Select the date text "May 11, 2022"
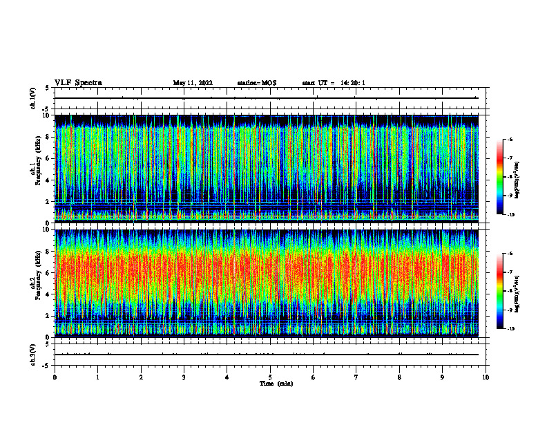 tap(193, 83)
